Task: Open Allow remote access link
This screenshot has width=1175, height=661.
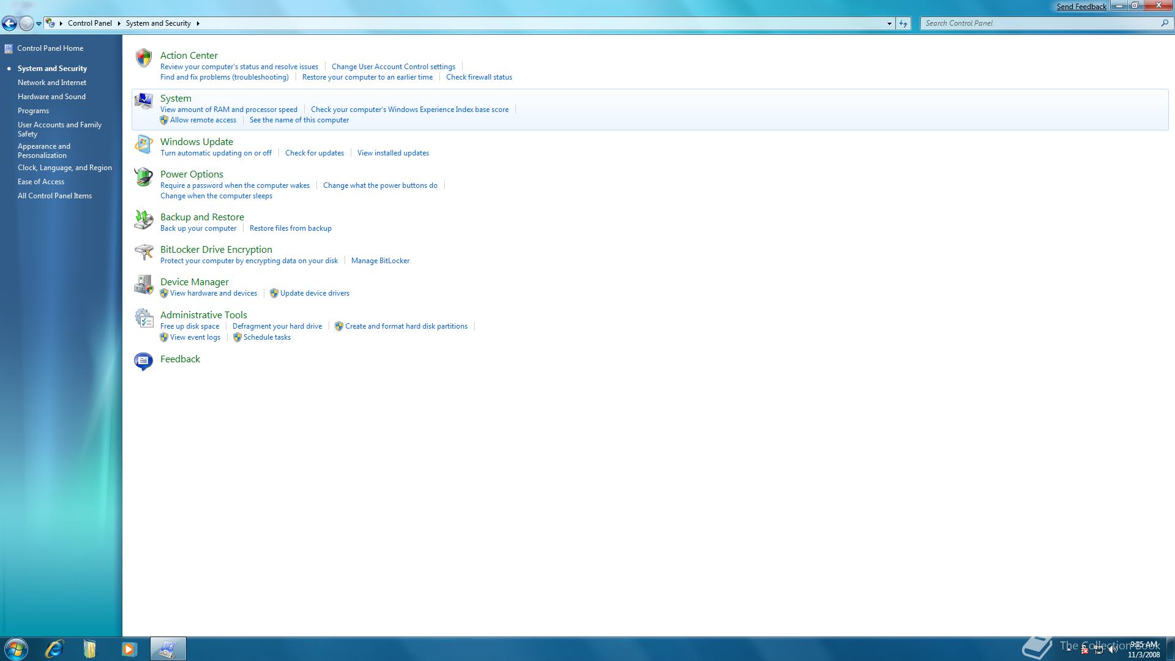Action: click(203, 120)
